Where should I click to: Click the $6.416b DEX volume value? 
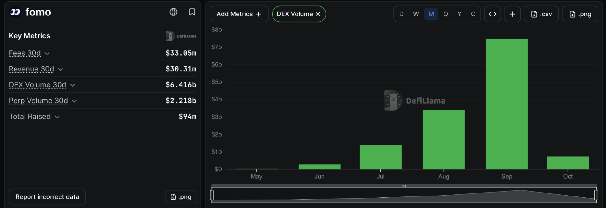pos(181,85)
